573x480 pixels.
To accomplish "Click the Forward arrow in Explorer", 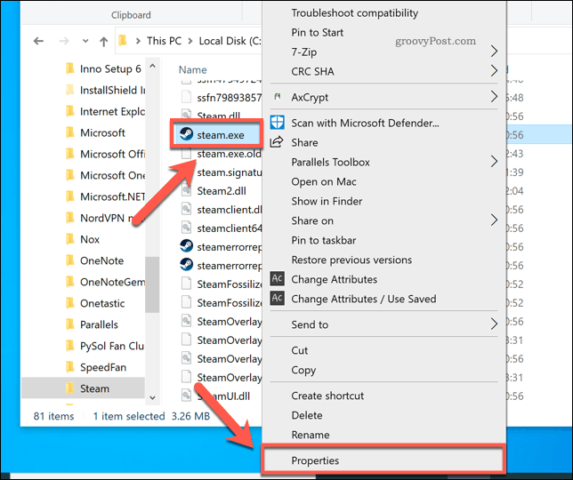I will [63, 41].
